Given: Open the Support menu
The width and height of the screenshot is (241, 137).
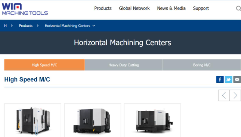Looking at the screenshot, I should pyautogui.click(x=201, y=8).
